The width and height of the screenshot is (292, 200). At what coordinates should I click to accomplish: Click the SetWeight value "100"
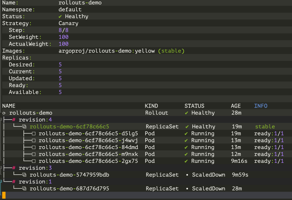64,37
